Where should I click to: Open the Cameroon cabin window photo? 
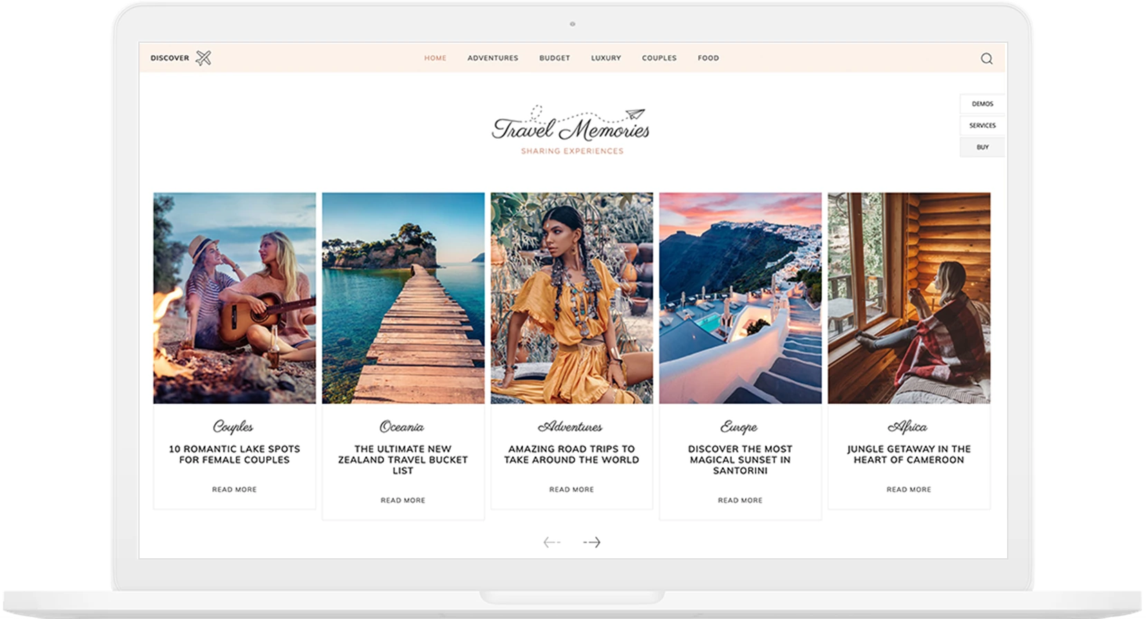pos(909,298)
